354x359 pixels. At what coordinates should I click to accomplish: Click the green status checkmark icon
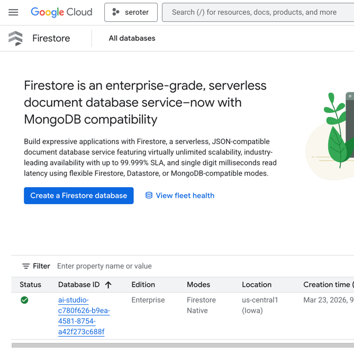coord(24,300)
